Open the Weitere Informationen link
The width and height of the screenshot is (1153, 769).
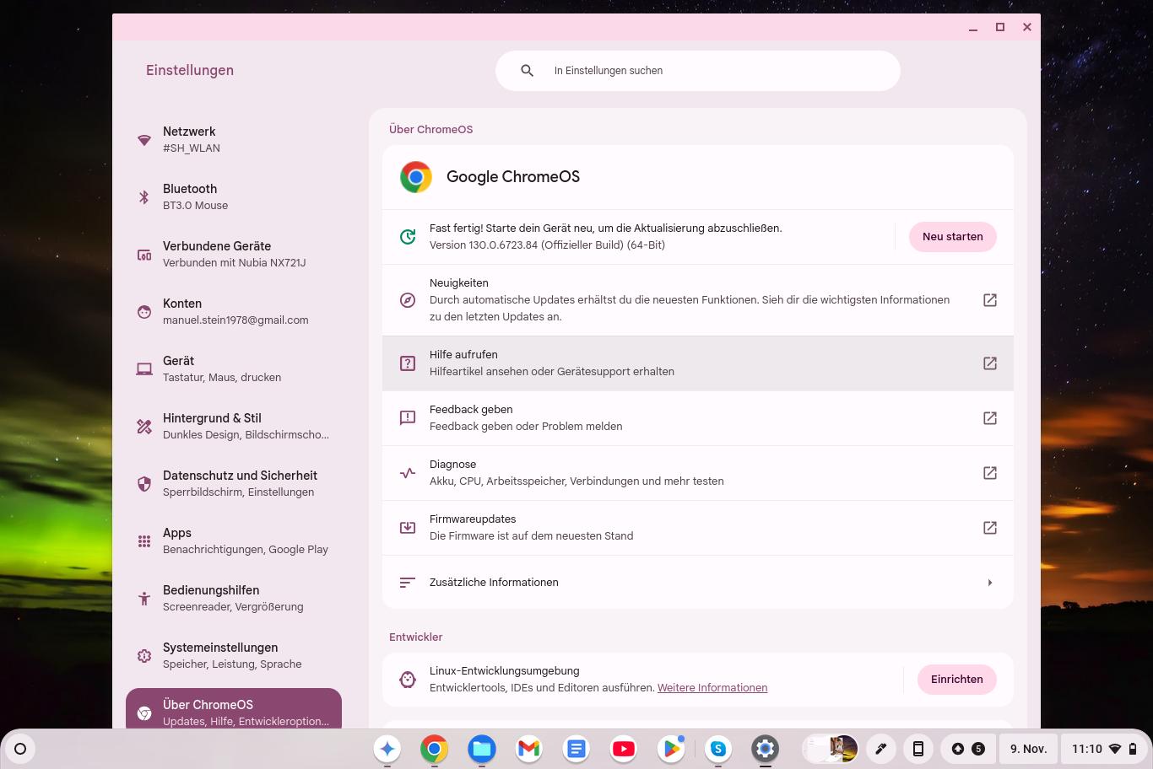[712, 688]
